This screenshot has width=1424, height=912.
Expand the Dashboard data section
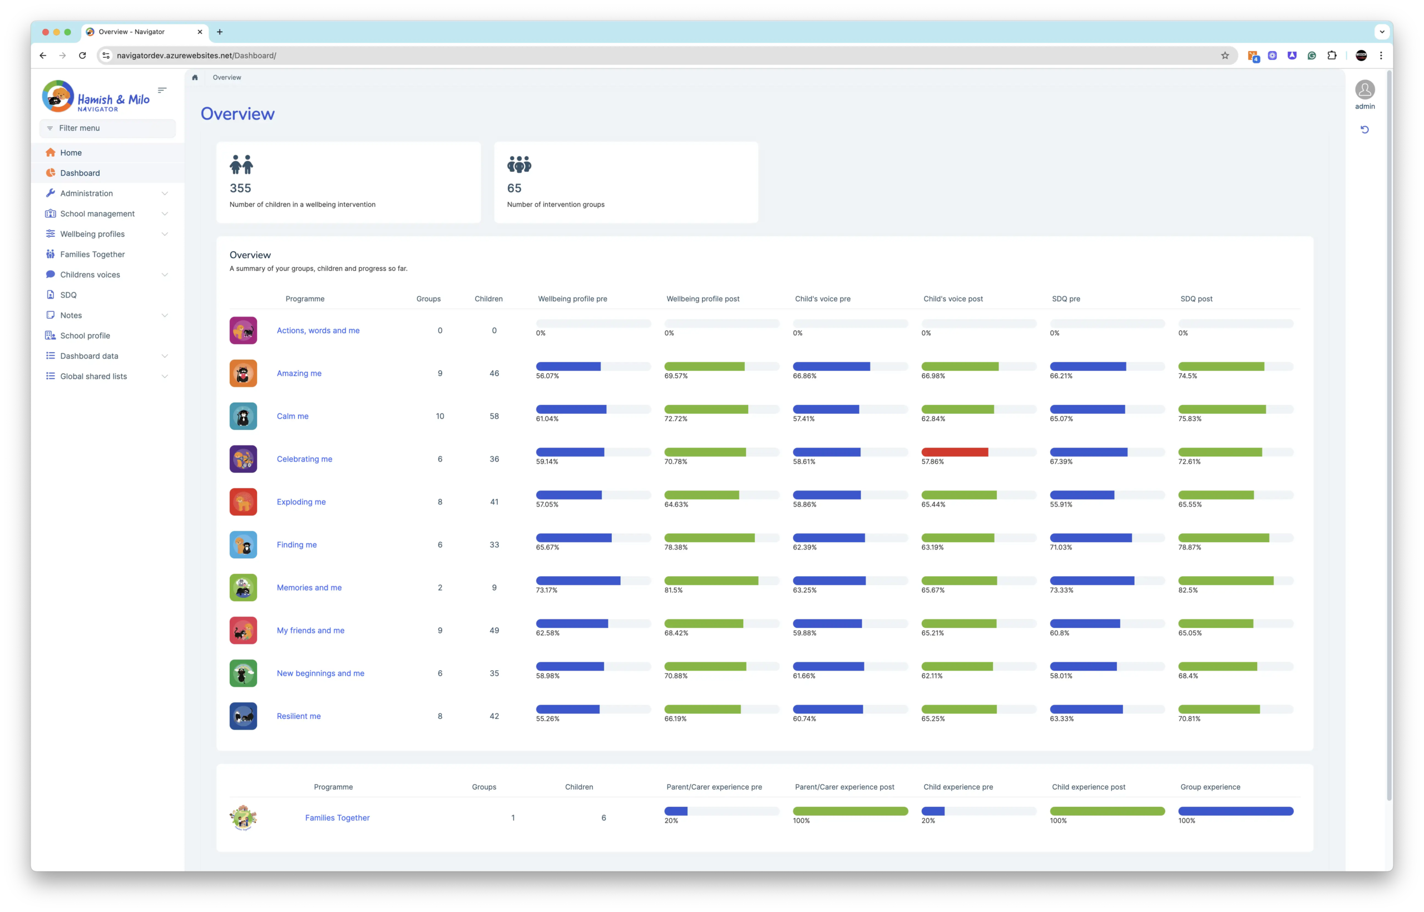click(x=165, y=356)
